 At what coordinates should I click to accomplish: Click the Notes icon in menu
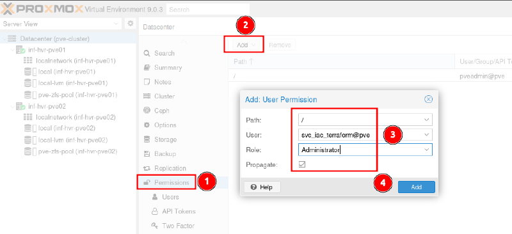147,82
